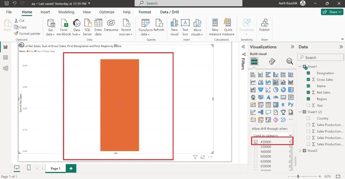
Task: Select the KPI visual icon
Action: point(253,105)
